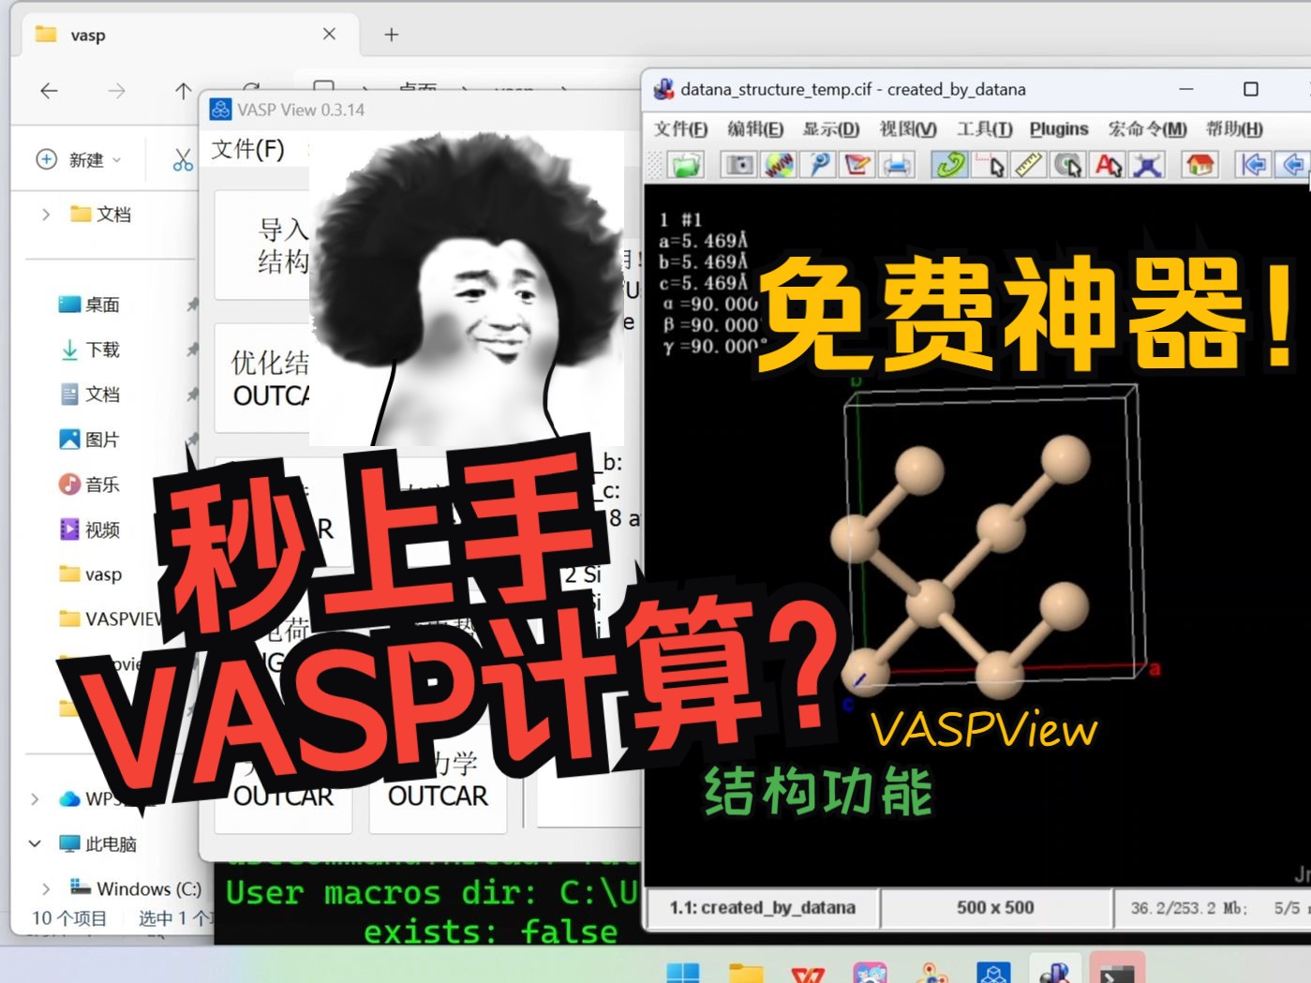Click the scissors cut icon in Explorer
Image resolution: width=1311 pixels, height=983 pixels.
(x=183, y=160)
